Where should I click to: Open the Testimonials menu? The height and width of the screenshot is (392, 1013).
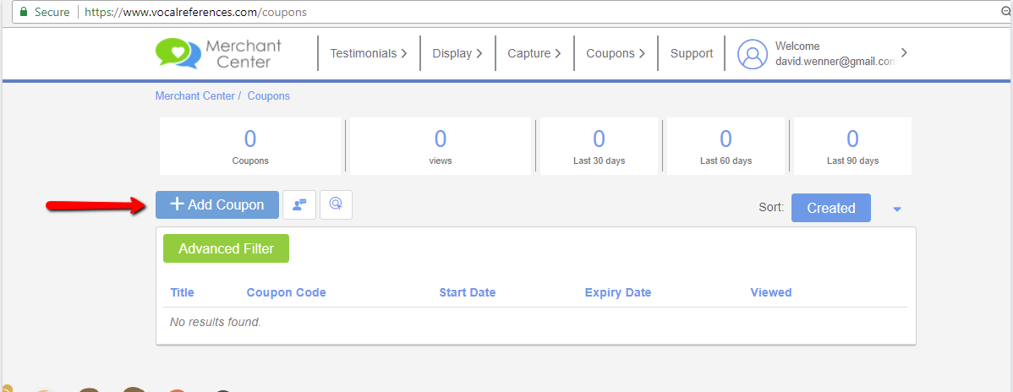[368, 53]
